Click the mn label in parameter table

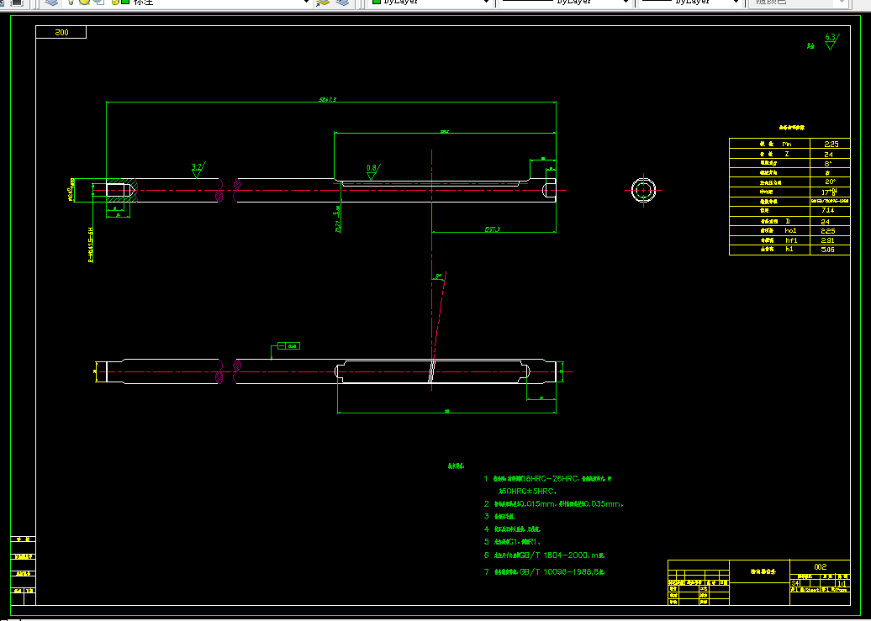pos(787,144)
